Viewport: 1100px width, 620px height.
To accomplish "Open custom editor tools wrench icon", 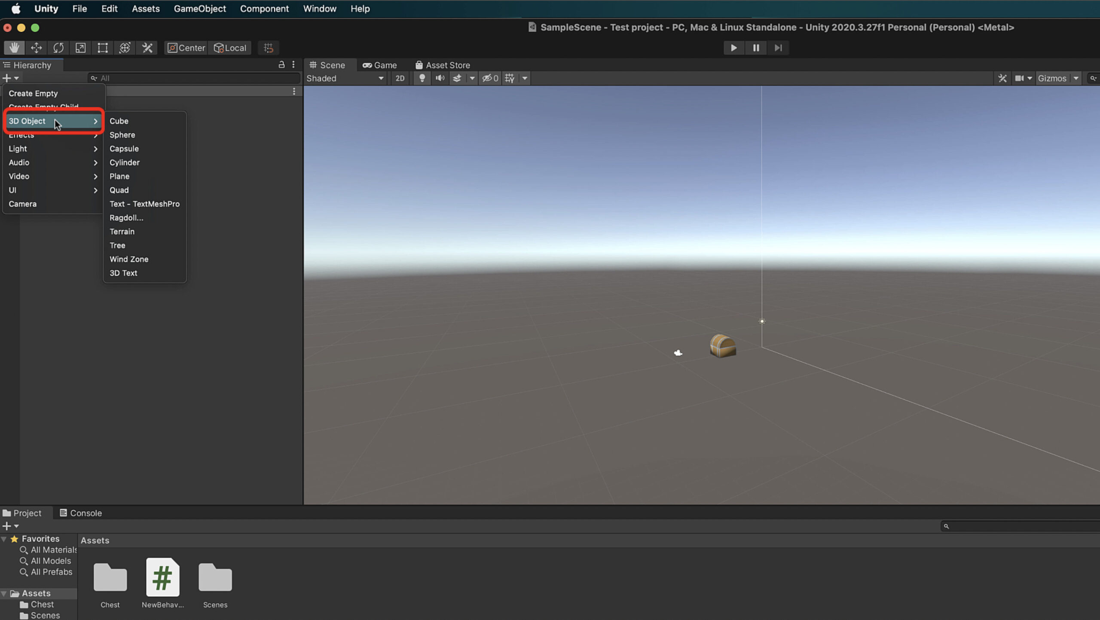I will click(147, 48).
